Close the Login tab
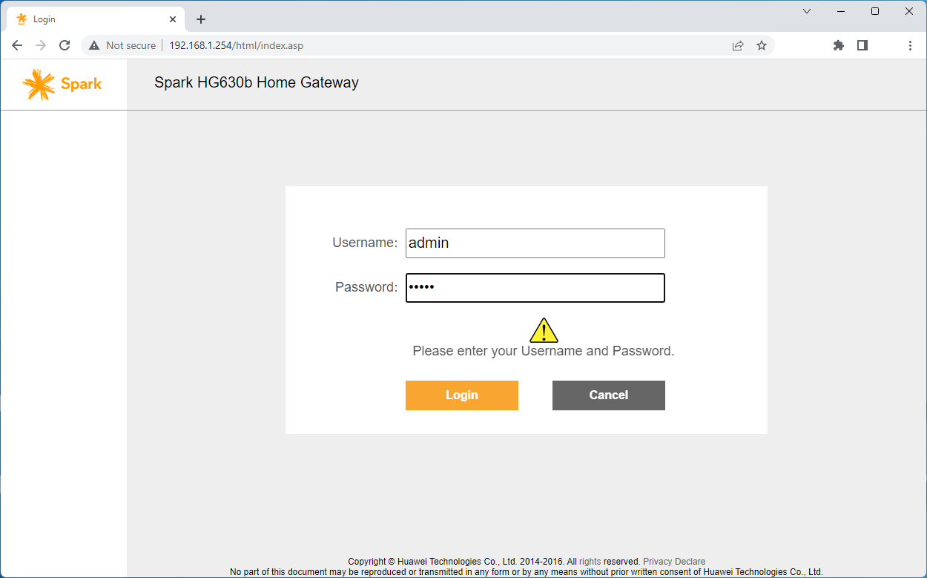This screenshot has width=927, height=578. (x=173, y=19)
